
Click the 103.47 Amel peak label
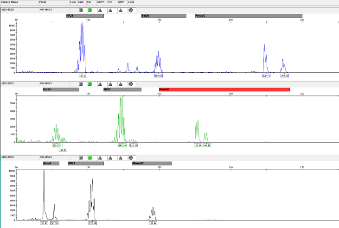pos(44,223)
